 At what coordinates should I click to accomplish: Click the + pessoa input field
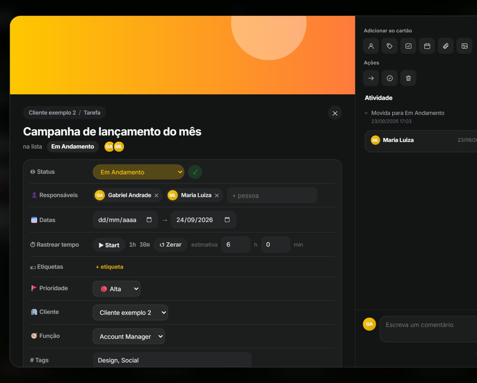(x=272, y=196)
